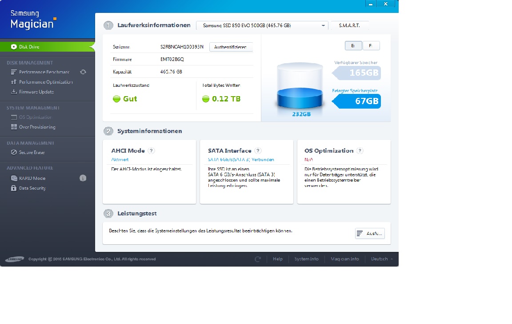This screenshot has width=512, height=324.
Task: Click the AHCI Mode help question mark
Action: (x=151, y=151)
